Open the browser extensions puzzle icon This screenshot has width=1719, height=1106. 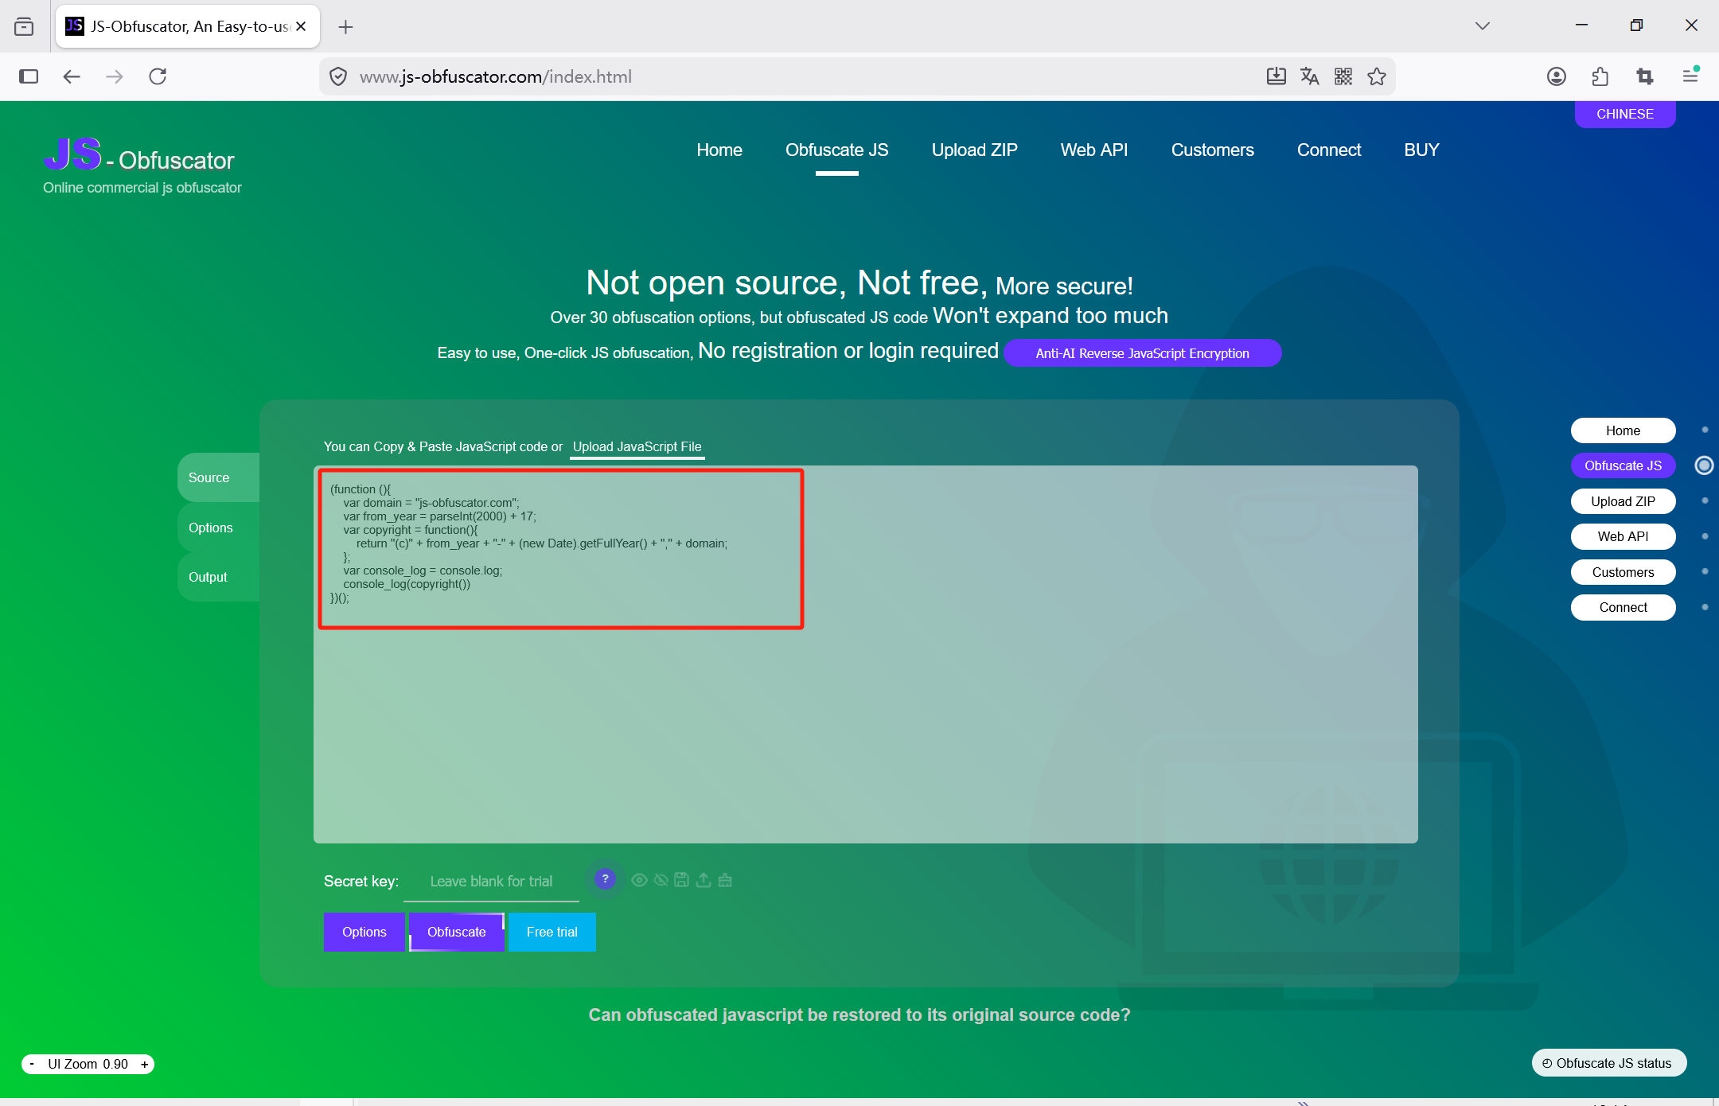pos(1600,76)
